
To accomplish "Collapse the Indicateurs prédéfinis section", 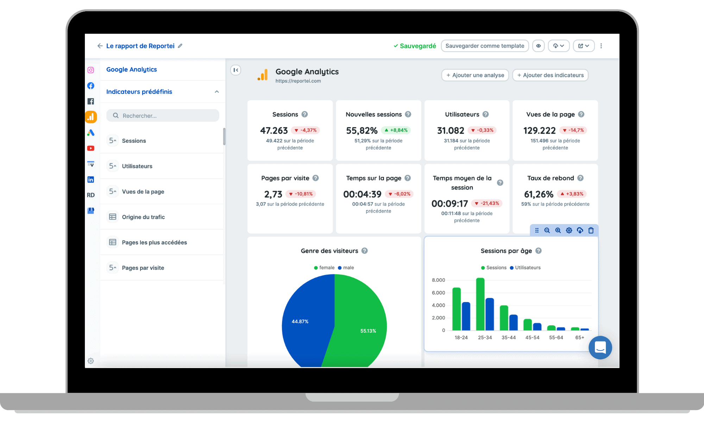I will 217,92.
